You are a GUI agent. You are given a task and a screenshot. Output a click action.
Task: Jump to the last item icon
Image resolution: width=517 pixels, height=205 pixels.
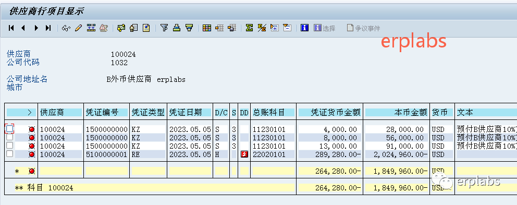click(x=48, y=28)
